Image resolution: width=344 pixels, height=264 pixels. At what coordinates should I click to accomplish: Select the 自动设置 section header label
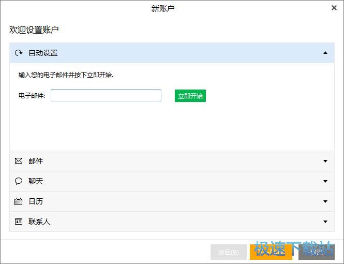click(x=43, y=53)
